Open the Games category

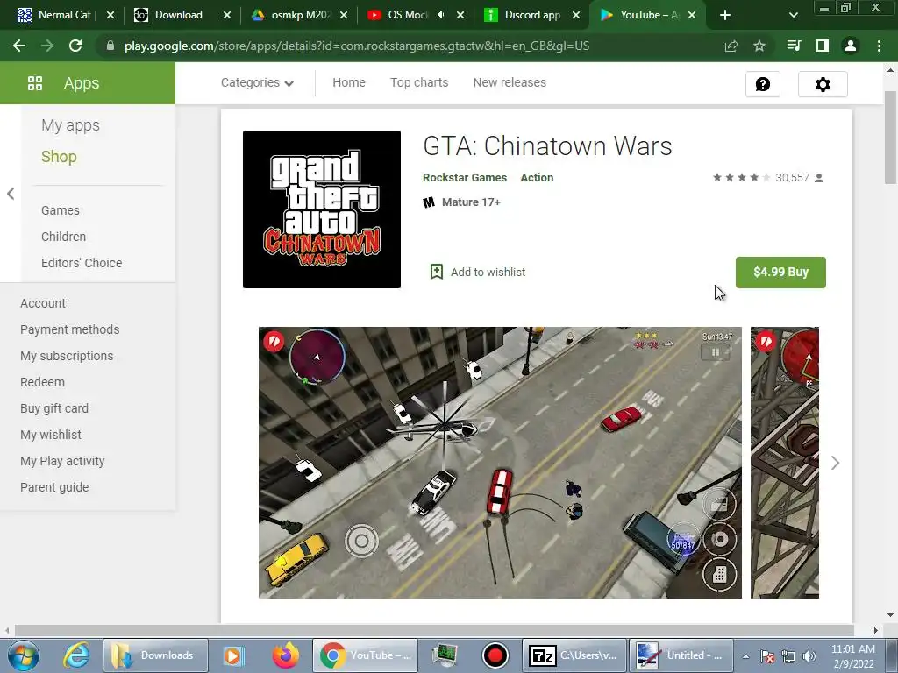click(61, 210)
